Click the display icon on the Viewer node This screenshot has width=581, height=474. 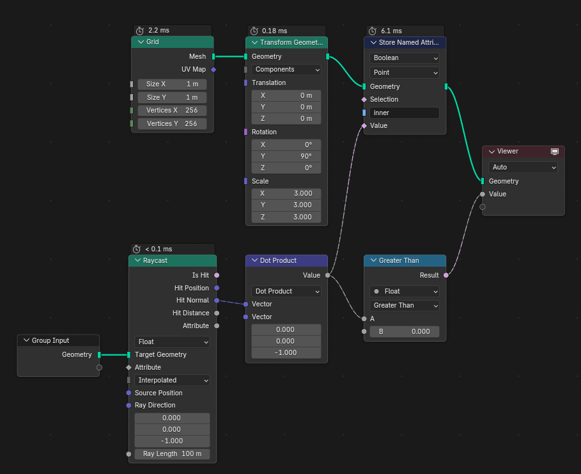(x=554, y=151)
